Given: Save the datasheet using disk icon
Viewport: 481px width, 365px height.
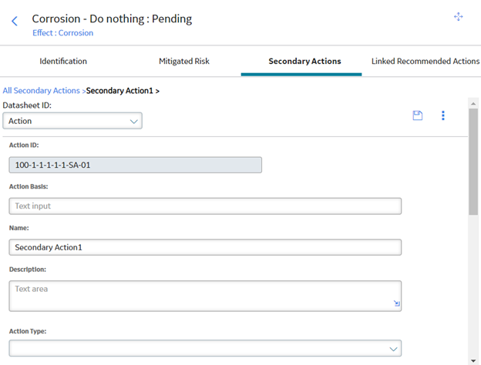Looking at the screenshot, I should (x=418, y=116).
